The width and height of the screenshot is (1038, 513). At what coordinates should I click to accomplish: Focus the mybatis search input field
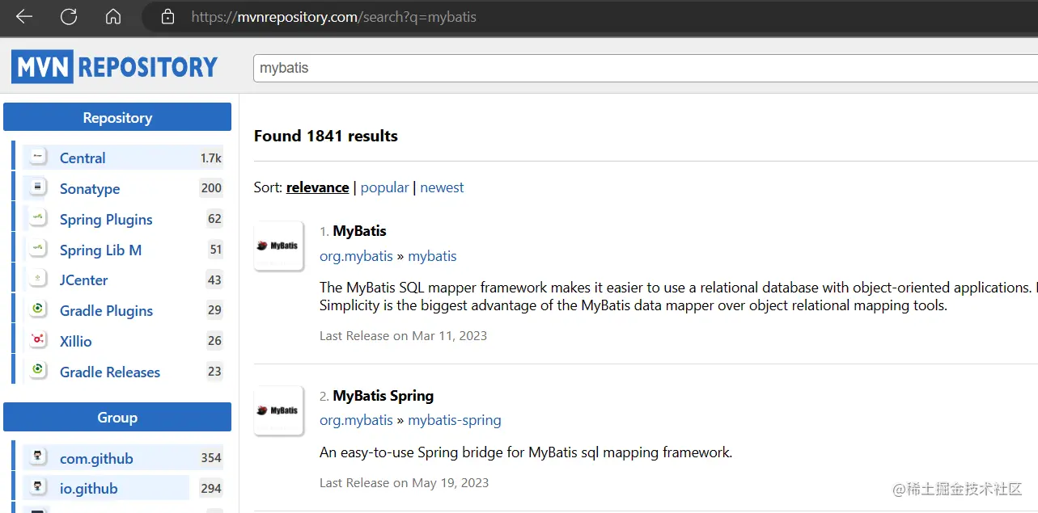point(645,68)
